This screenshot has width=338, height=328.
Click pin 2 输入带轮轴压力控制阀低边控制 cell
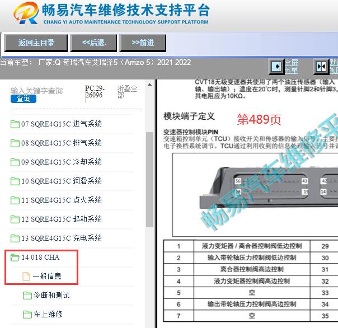[x=252, y=257]
